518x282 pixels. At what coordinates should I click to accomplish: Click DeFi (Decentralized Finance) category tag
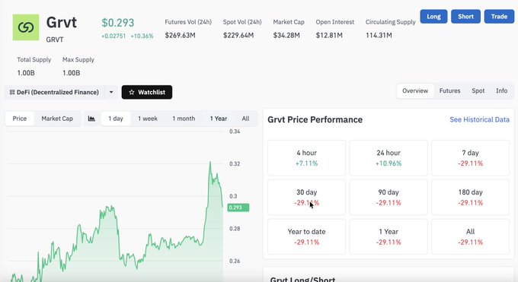point(55,92)
